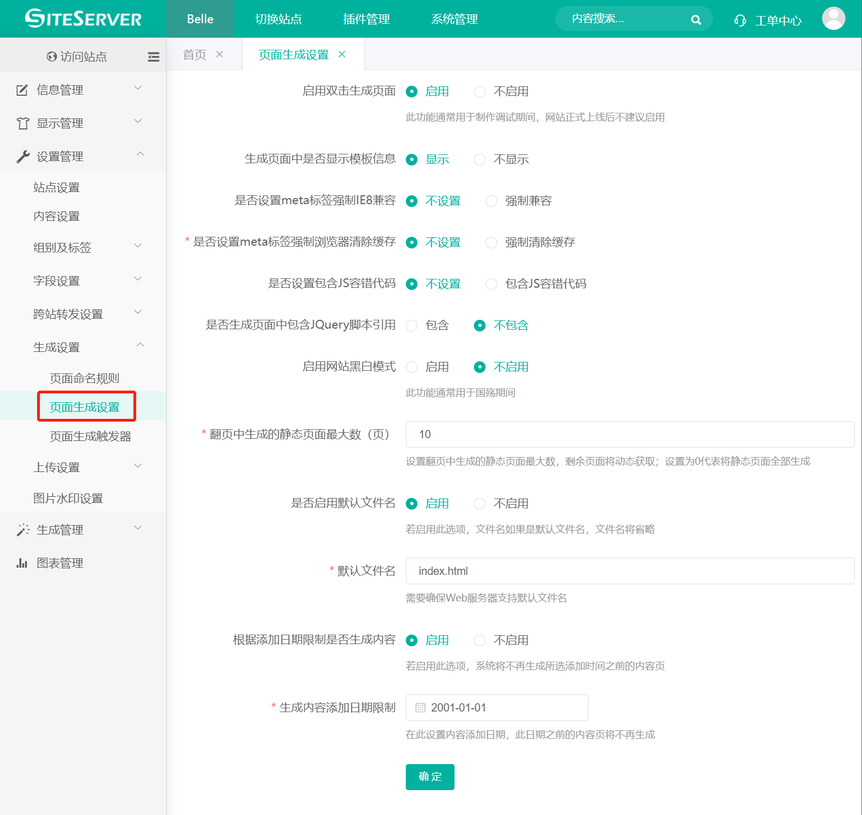Select the 设置管理 wrench icon
This screenshot has width=862, height=815.
pyautogui.click(x=22, y=155)
